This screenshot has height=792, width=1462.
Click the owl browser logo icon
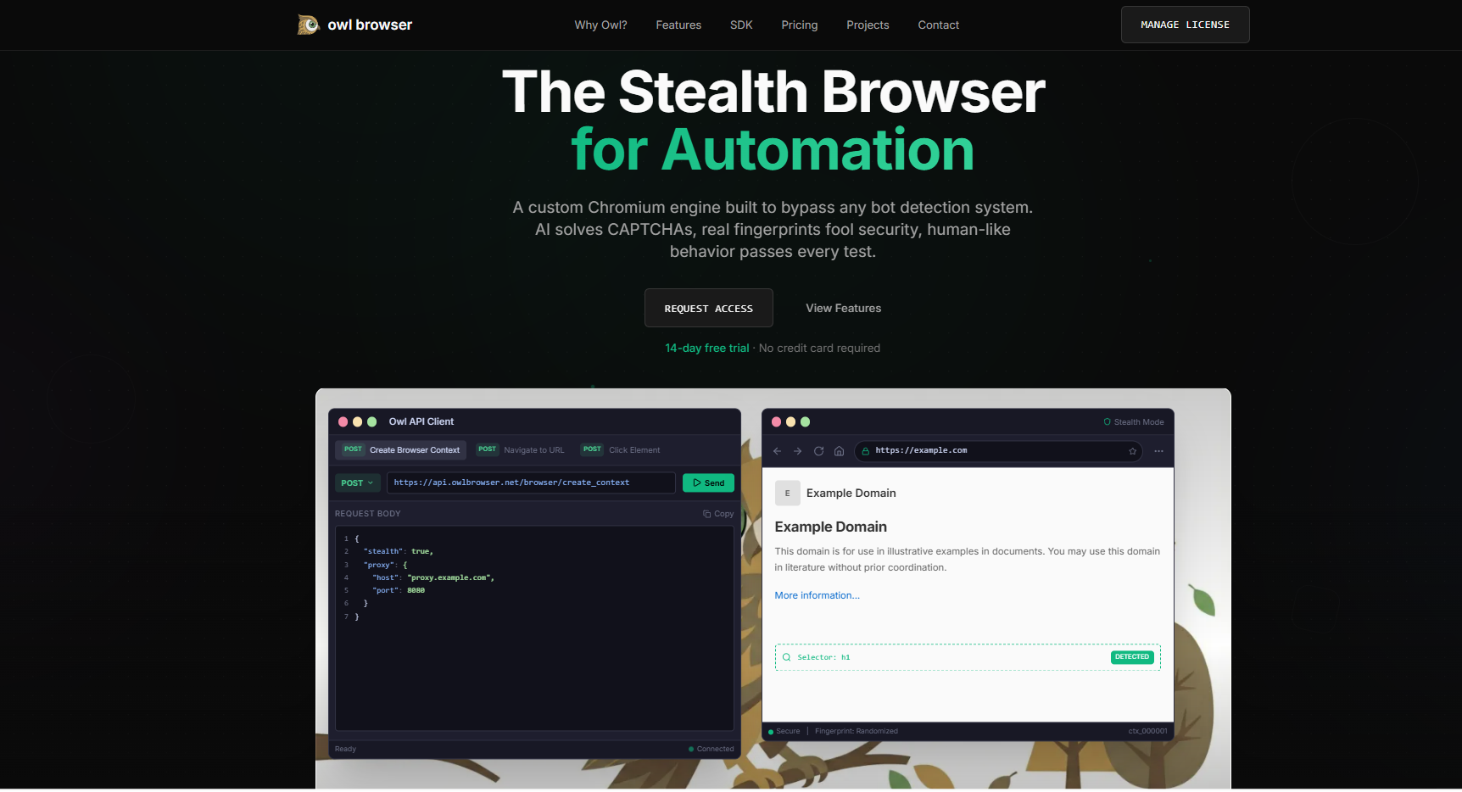point(307,25)
